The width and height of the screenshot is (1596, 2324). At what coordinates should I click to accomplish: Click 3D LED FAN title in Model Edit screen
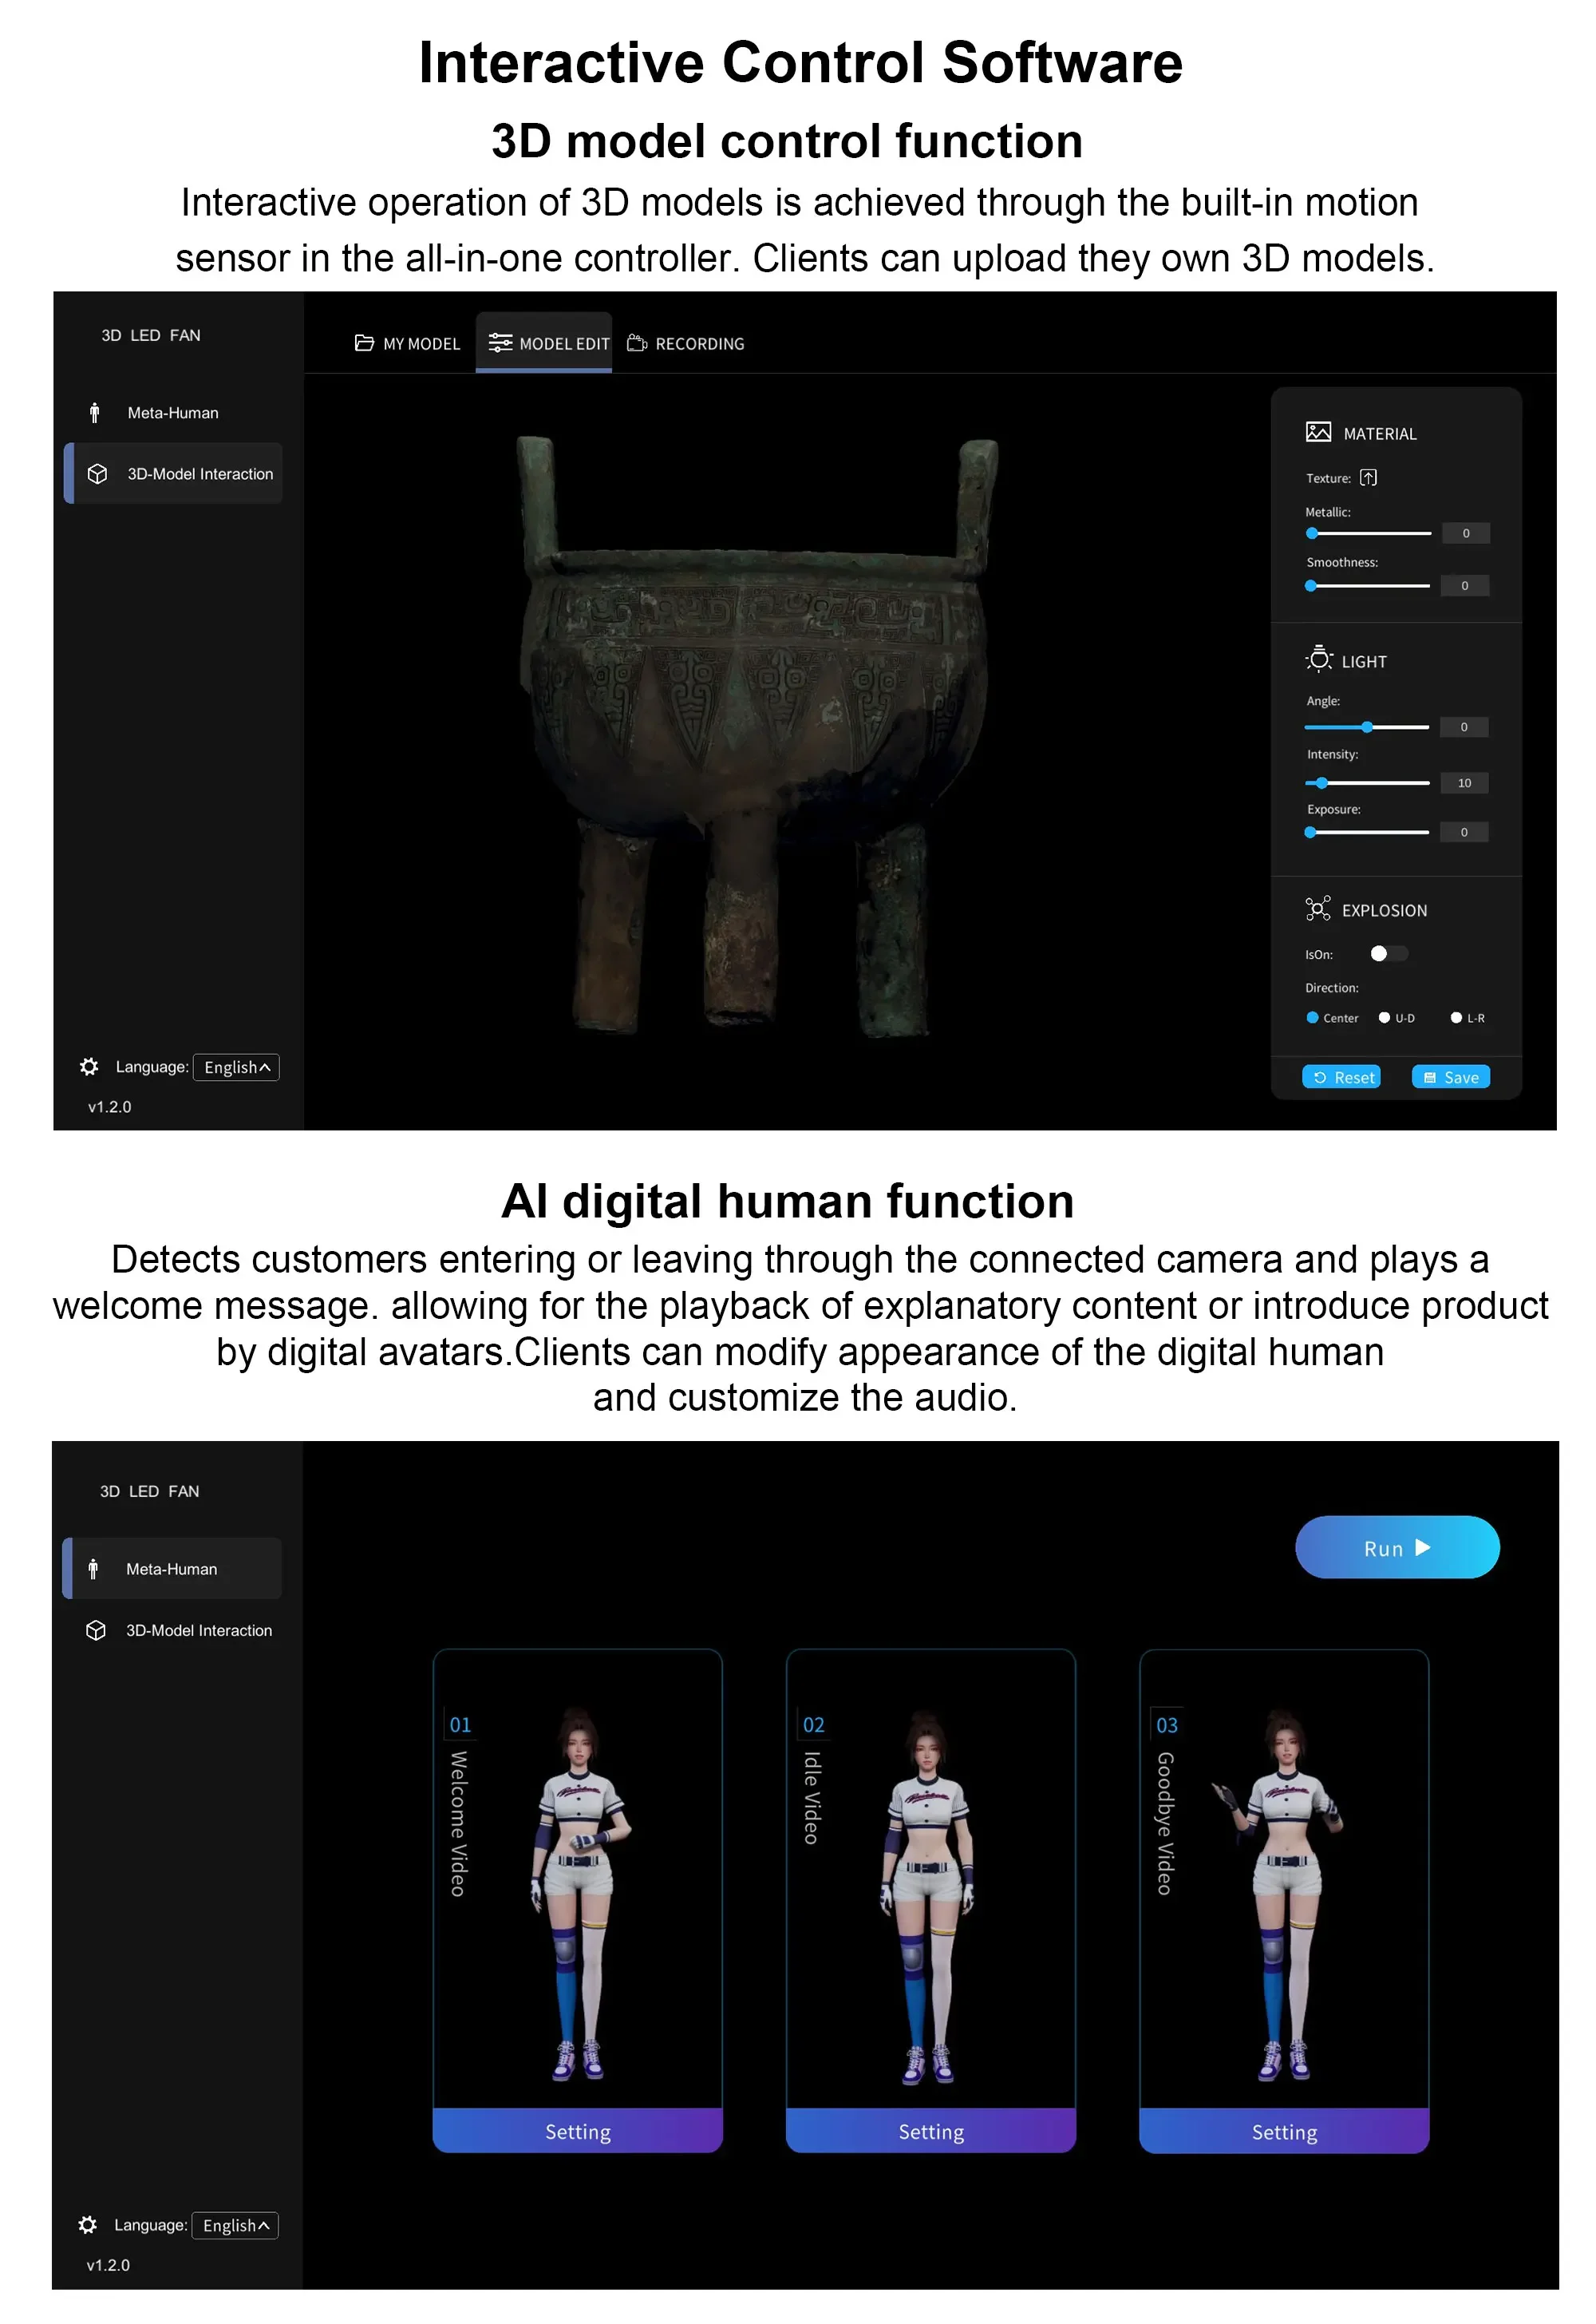tap(151, 335)
